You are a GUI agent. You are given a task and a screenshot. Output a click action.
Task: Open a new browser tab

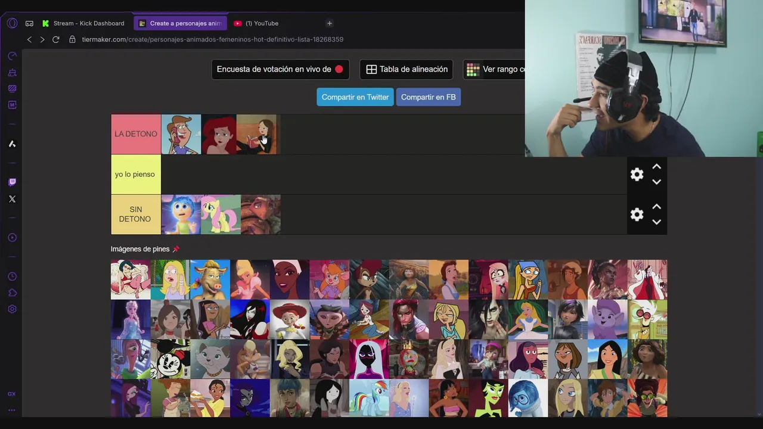click(330, 23)
